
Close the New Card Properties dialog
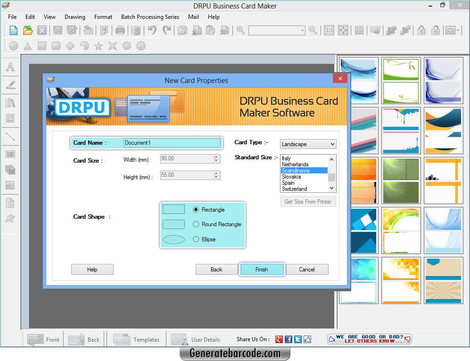(340, 79)
